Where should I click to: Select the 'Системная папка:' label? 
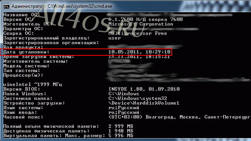coord(28,98)
